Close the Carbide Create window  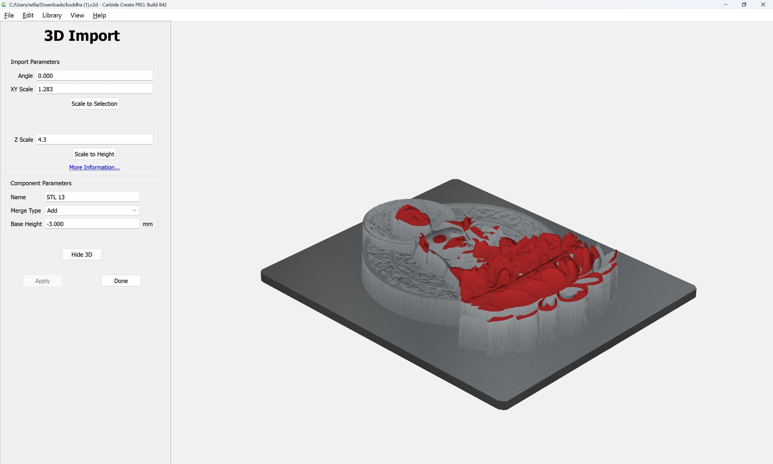click(x=763, y=4)
